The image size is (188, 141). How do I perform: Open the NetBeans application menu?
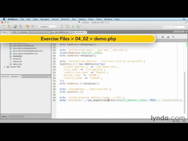coord(13,19)
